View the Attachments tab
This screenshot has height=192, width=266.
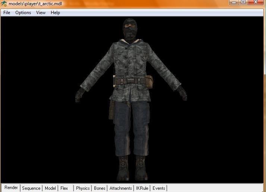click(121, 188)
